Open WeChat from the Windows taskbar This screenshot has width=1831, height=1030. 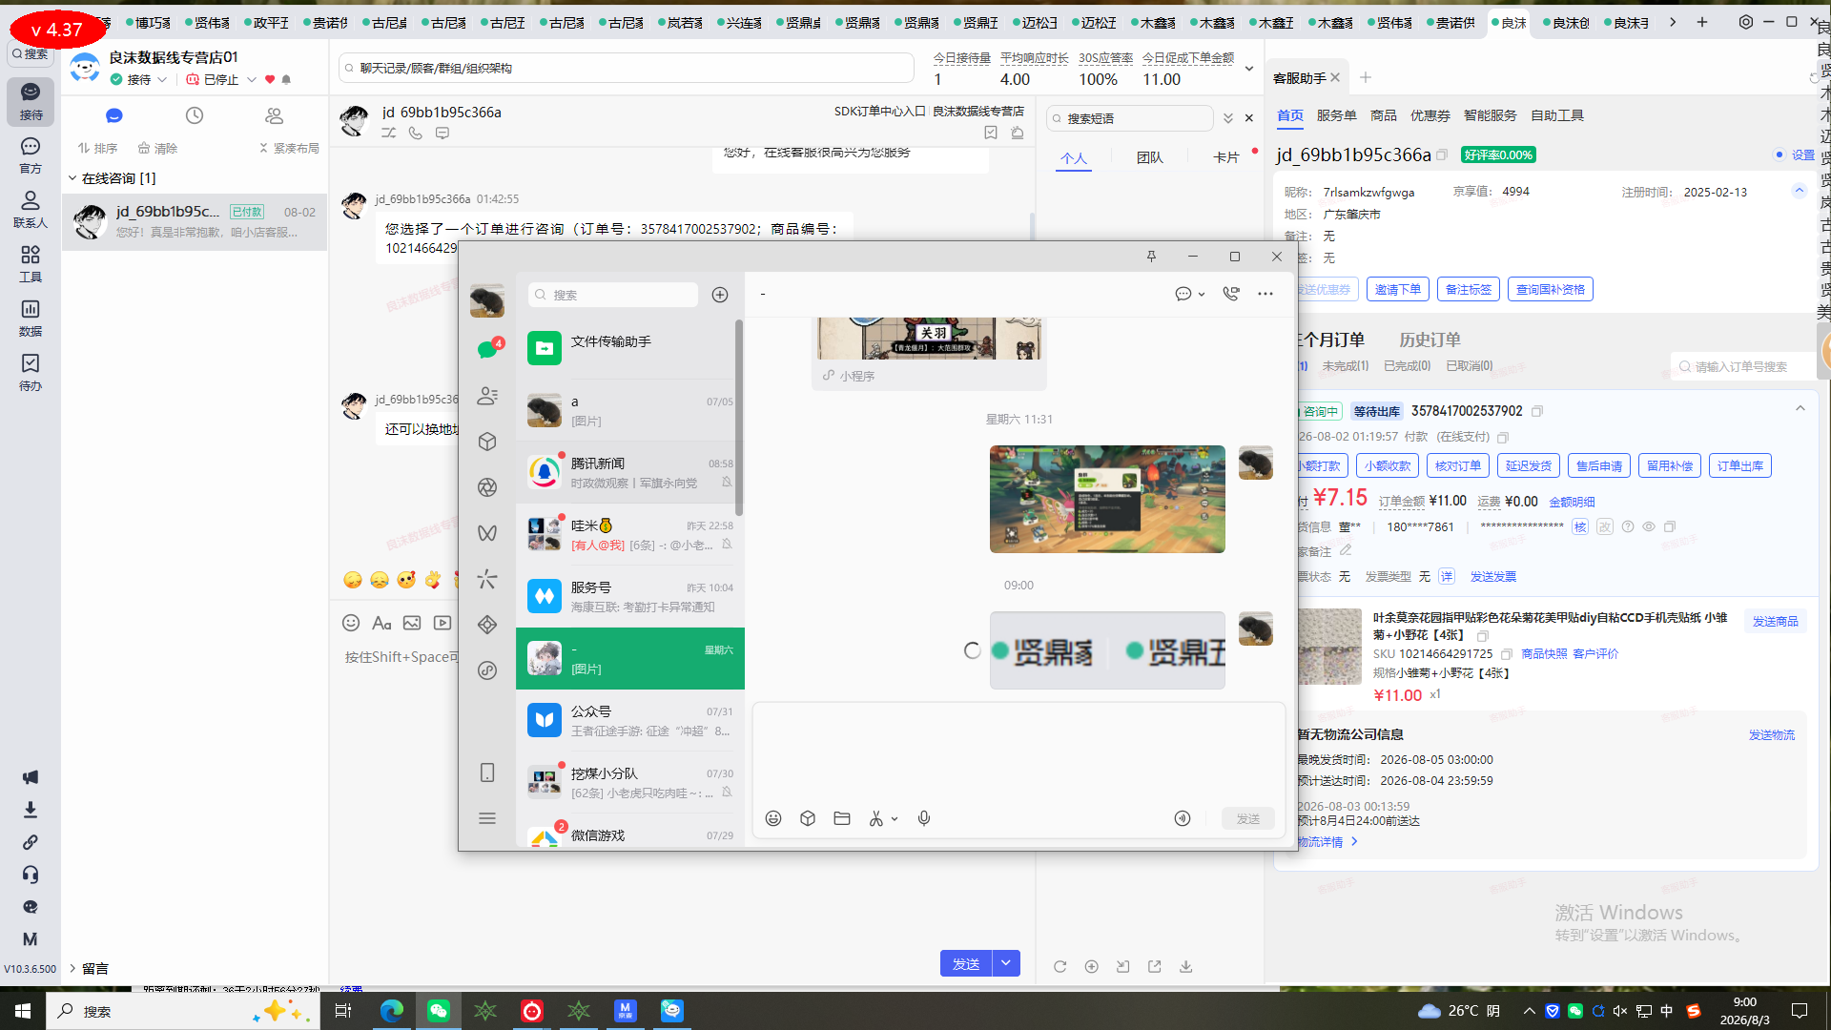click(x=439, y=1011)
